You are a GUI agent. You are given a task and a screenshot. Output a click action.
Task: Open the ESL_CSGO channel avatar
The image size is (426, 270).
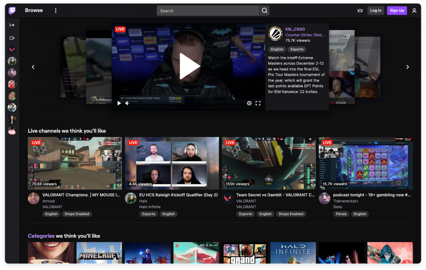[x=275, y=34]
